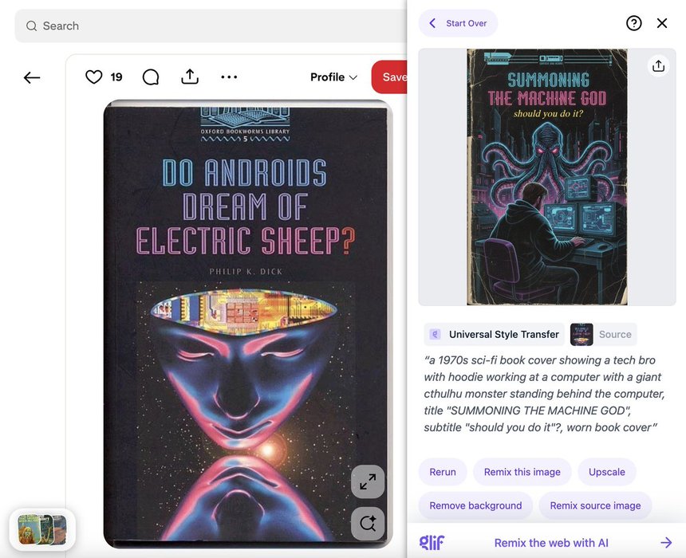Click the Remix this image button
This screenshot has height=558, width=686.
pyautogui.click(x=522, y=472)
